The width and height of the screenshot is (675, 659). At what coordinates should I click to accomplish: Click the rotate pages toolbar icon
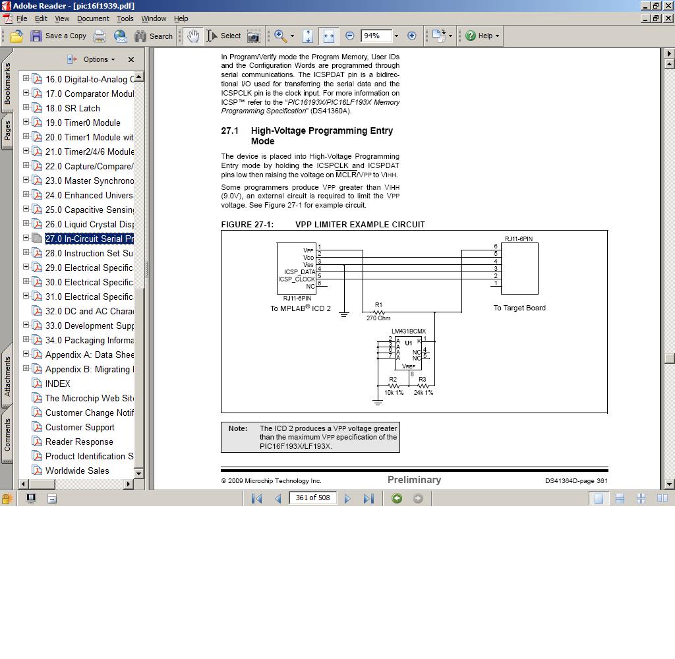(439, 36)
